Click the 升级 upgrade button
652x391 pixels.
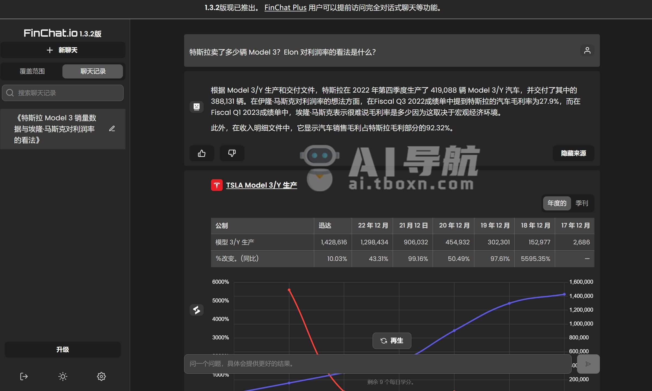63,349
